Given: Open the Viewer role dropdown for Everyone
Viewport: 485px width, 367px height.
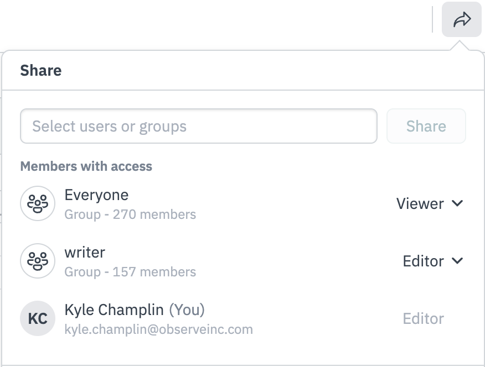Looking at the screenshot, I should point(429,203).
